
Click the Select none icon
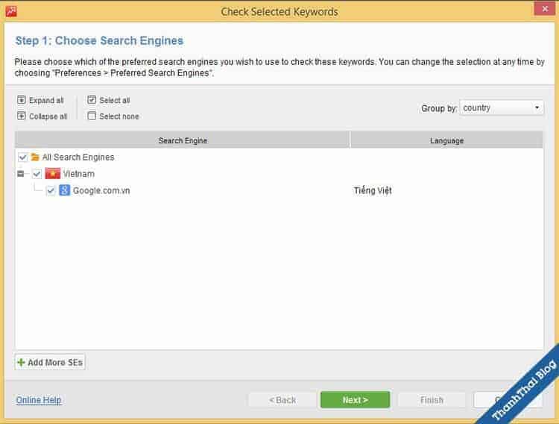click(x=92, y=116)
